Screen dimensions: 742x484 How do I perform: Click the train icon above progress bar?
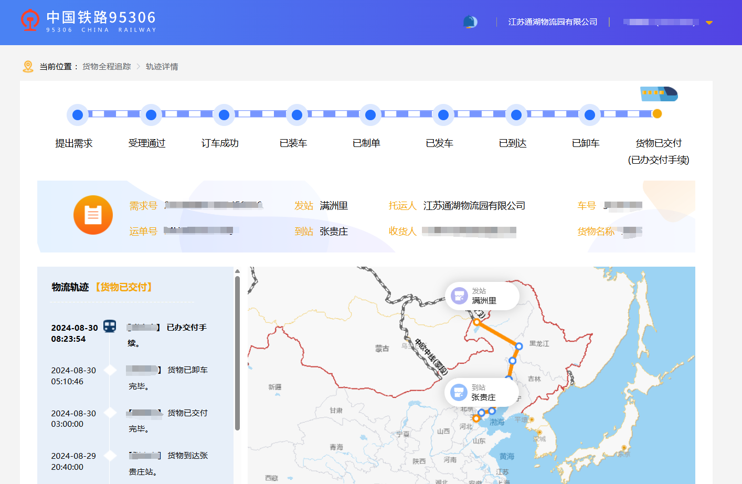(x=659, y=94)
